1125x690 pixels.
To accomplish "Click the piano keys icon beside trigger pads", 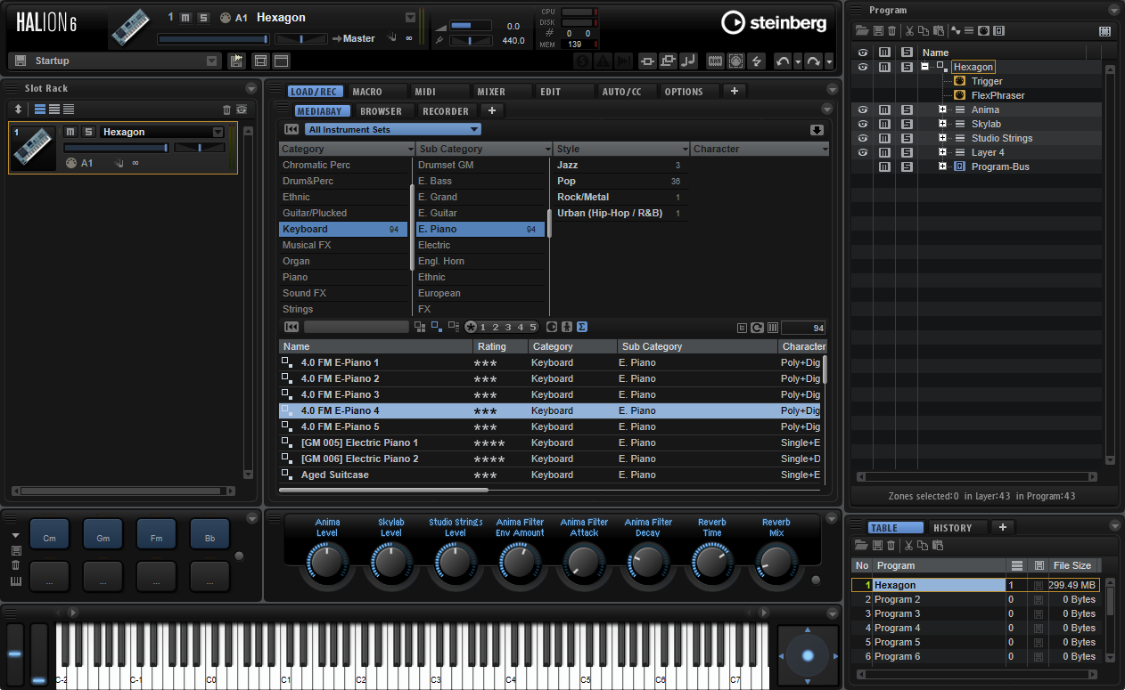I will (16, 582).
